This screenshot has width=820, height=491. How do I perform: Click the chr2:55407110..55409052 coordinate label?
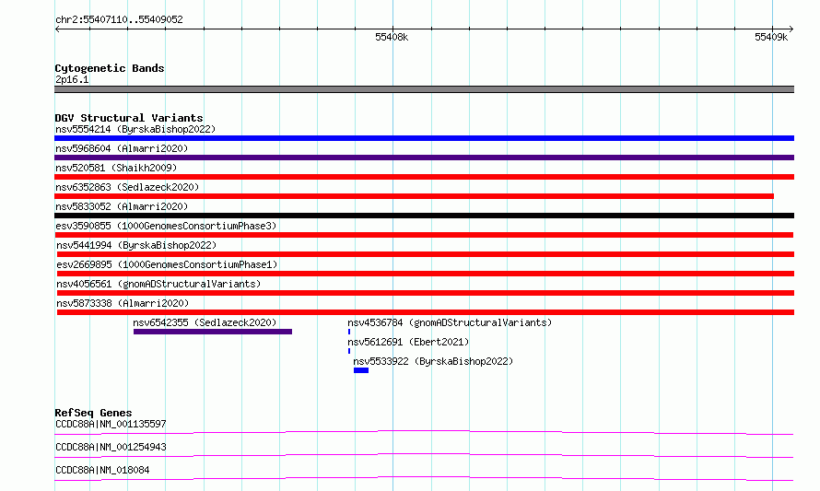point(119,19)
